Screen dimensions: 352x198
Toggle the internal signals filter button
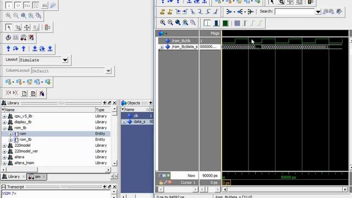(x=35, y=5)
